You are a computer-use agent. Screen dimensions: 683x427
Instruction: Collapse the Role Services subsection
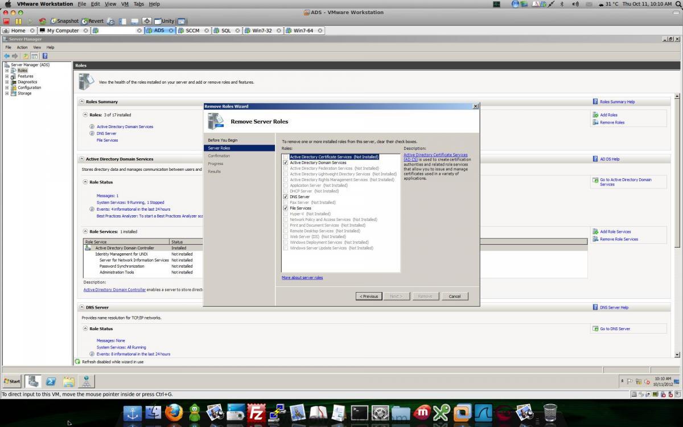tap(85, 232)
